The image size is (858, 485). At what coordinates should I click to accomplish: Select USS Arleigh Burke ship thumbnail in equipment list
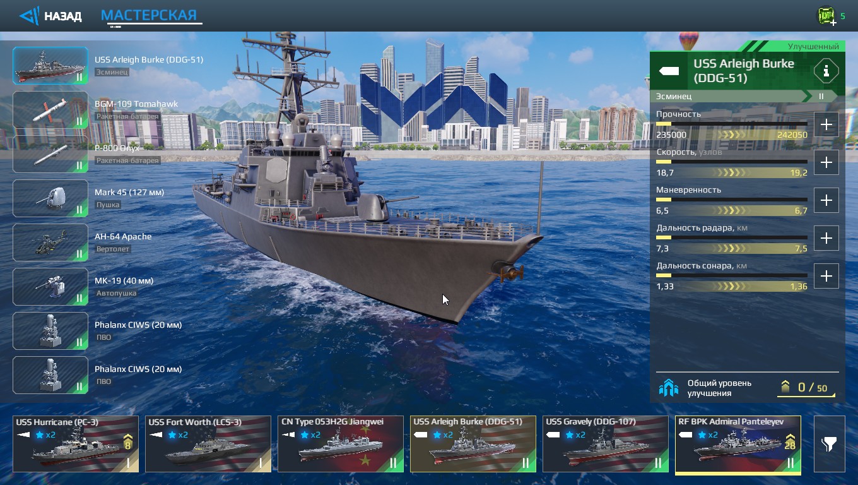point(50,66)
